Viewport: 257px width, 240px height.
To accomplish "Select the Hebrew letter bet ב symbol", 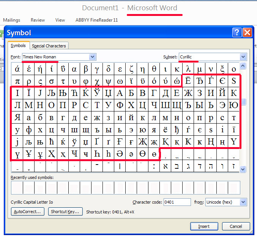I will coord(177,166).
